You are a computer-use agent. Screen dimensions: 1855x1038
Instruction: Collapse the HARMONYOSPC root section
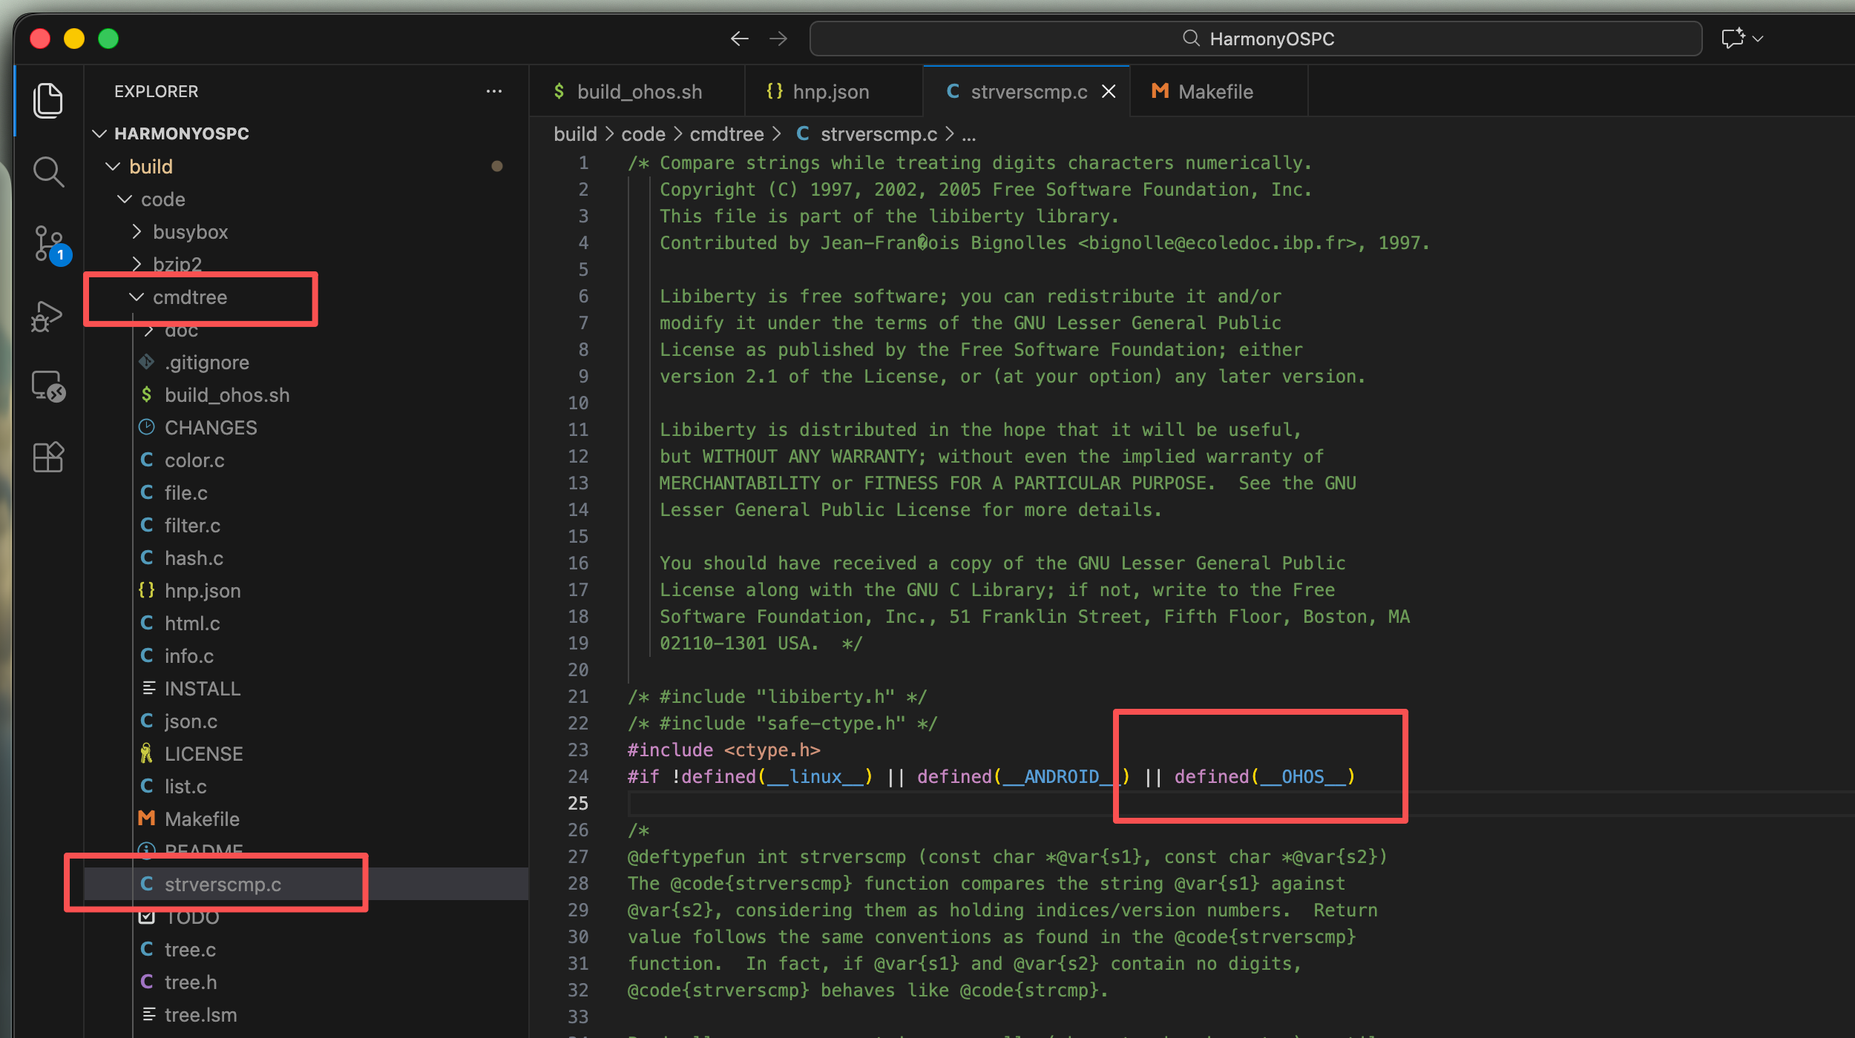click(x=181, y=133)
